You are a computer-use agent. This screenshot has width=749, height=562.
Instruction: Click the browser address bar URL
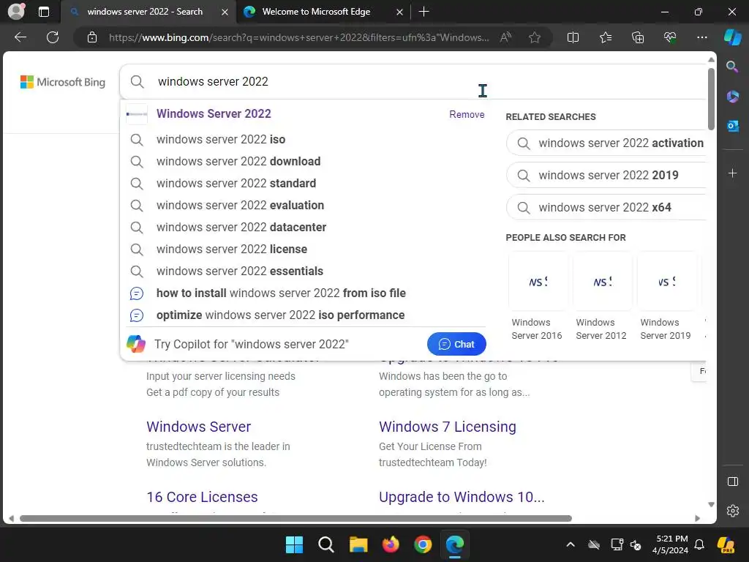tap(298, 37)
